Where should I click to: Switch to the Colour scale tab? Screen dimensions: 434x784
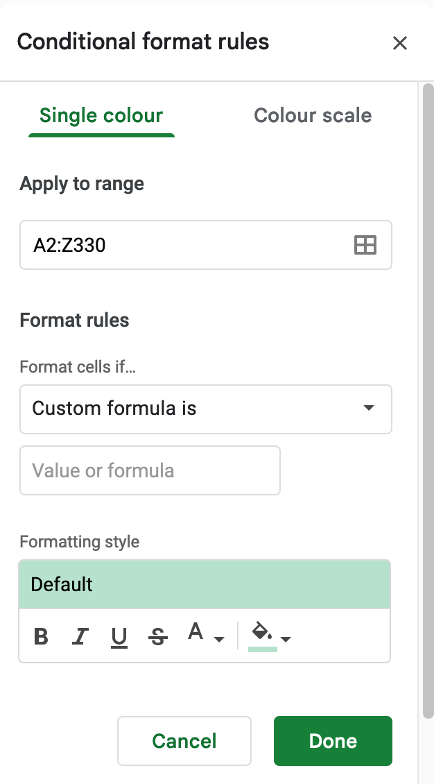(x=313, y=115)
